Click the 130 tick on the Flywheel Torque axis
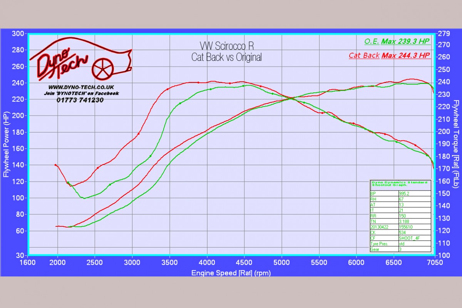This screenshot has height=308, width=462. (444, 218)
